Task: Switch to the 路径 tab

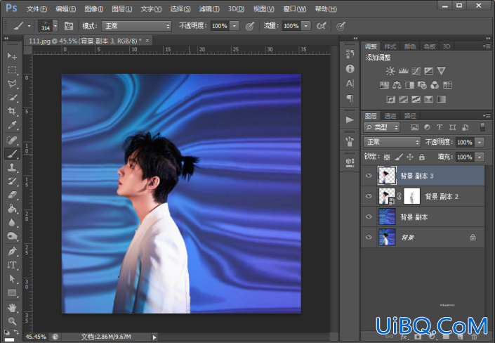Action: tap(410, 116)
